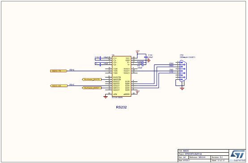Viewport: 248px width, 163px height.
Task: Click the Revision field in title block
Action: (x=220, y=157)
